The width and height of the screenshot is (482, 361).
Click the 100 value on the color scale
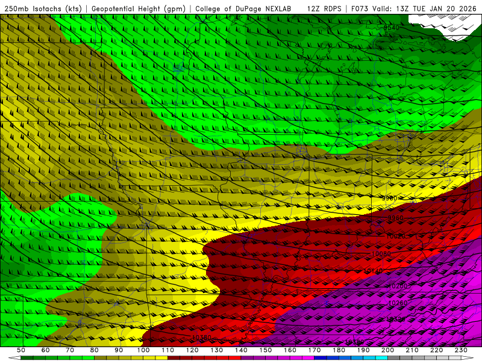[x=143, y=350]
